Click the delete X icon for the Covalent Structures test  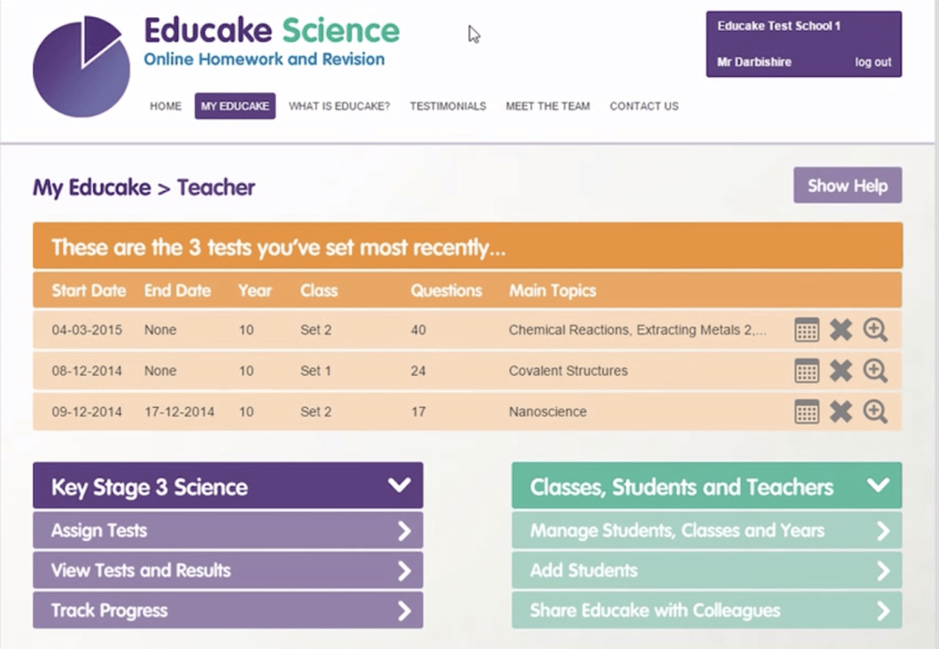(841, 371)
